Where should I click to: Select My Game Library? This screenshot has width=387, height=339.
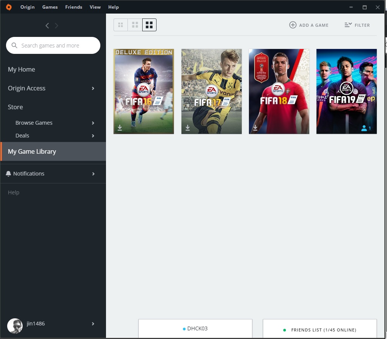53,151
